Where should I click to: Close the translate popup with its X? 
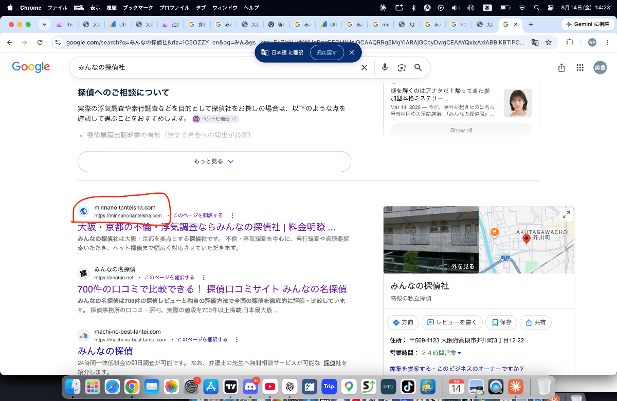pos(352,52)
